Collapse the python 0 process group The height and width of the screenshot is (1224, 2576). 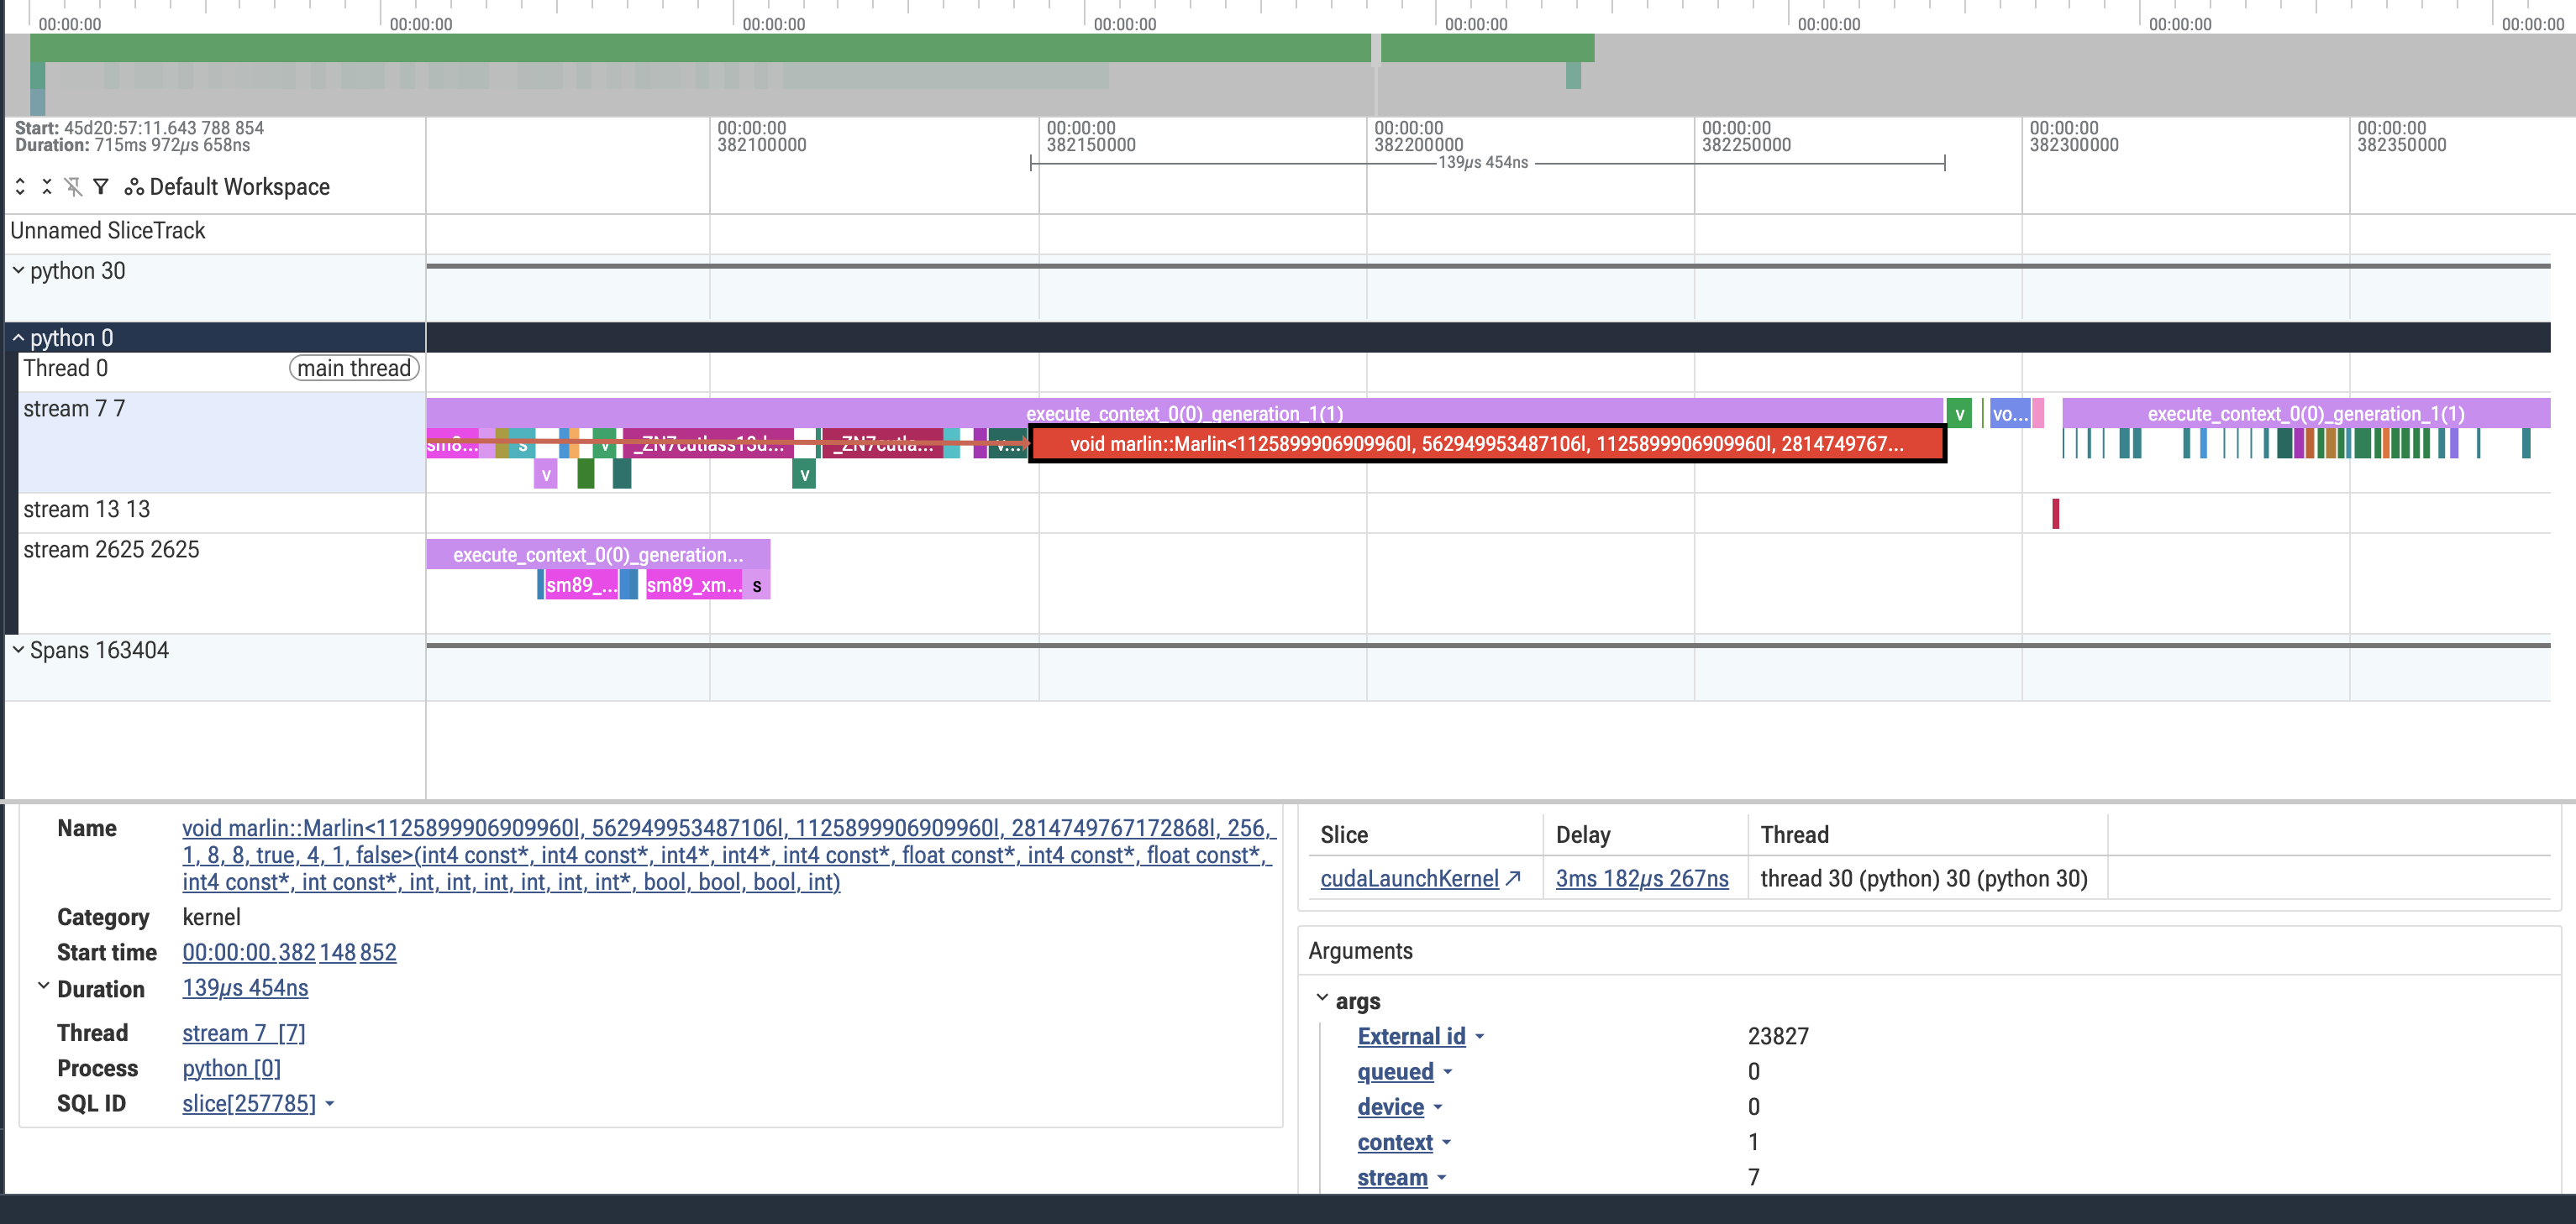[18, 337]
